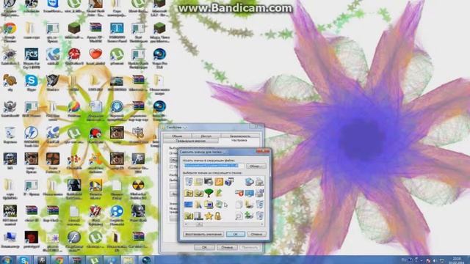Click the taskbar clock
This screenshot has height=264, width=470.
click(x=457, y=260)
